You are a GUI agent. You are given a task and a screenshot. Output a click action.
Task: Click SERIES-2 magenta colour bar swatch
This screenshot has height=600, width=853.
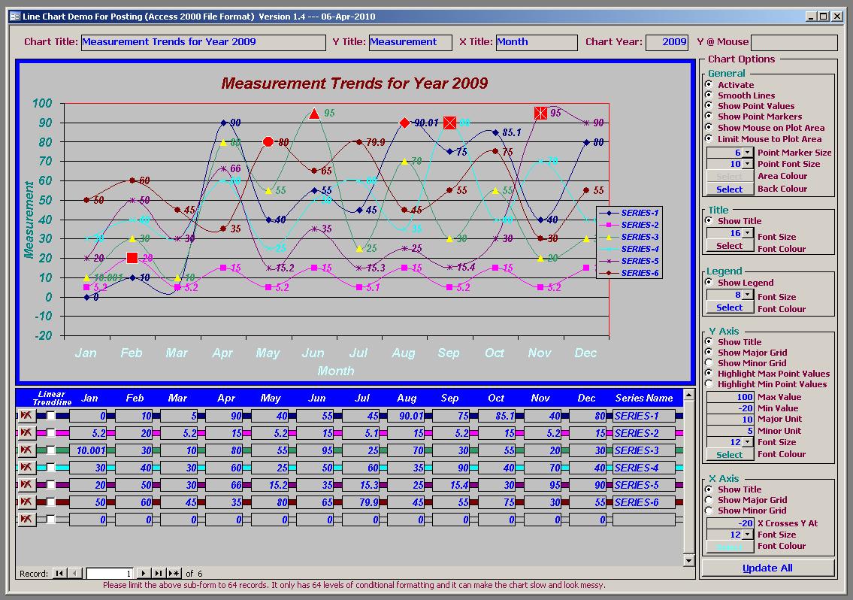point(679,433)
